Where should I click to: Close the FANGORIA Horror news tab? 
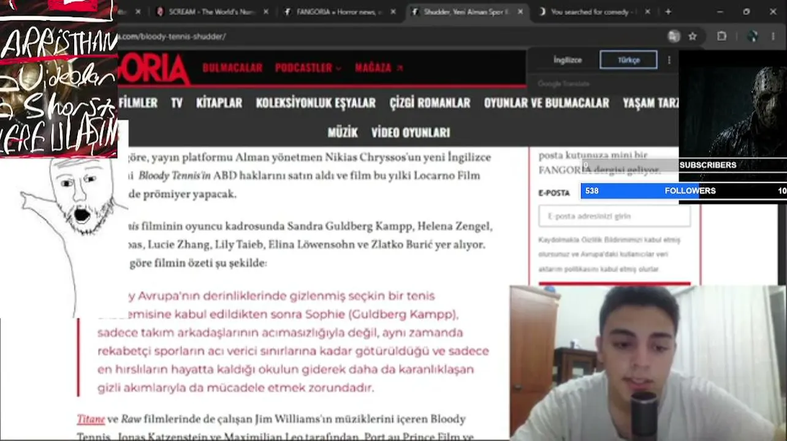click(393, 12)
